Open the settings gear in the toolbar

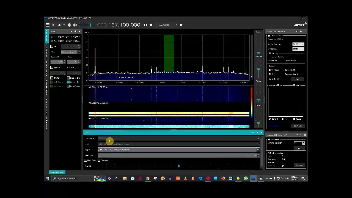69,25
